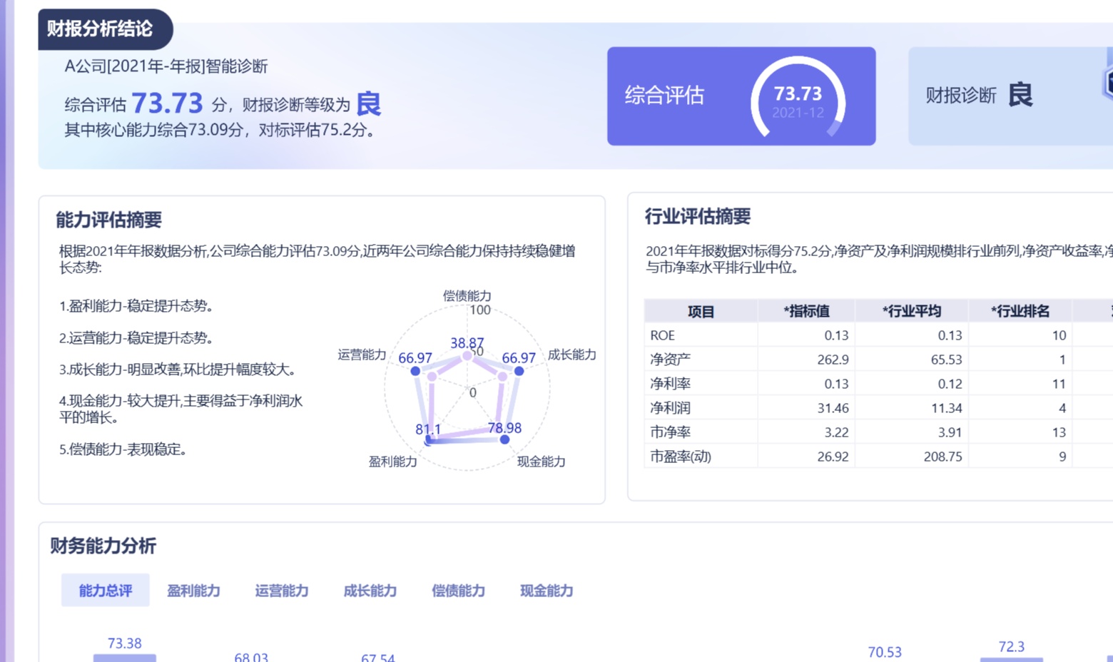Click the 38.87 偿债能力 radar point

(x=467, y=355)
